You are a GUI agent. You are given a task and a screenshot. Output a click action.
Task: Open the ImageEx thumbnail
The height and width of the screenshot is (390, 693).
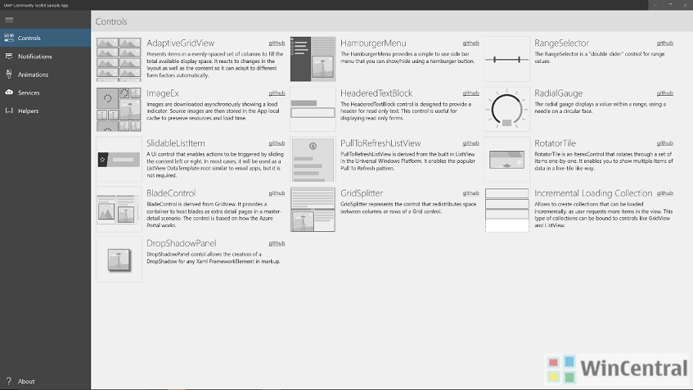119,109
